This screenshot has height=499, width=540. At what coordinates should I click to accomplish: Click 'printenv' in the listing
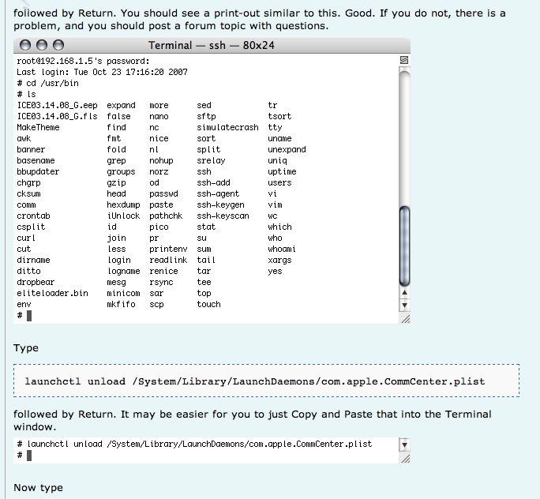(x=168, y=249)
